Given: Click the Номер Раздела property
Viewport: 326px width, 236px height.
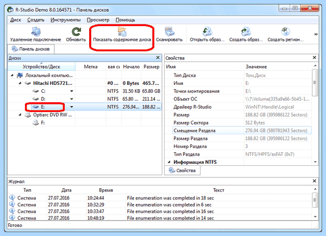Looking at the screenshot, I should click(x=190, y=146).
